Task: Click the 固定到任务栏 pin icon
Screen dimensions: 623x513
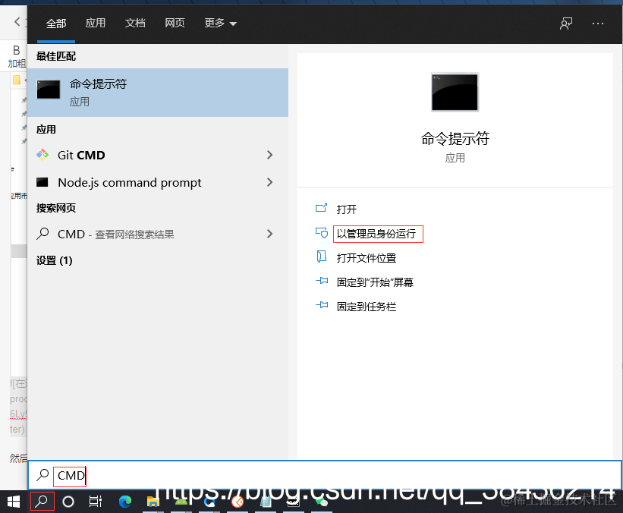Action: [321, 306]
